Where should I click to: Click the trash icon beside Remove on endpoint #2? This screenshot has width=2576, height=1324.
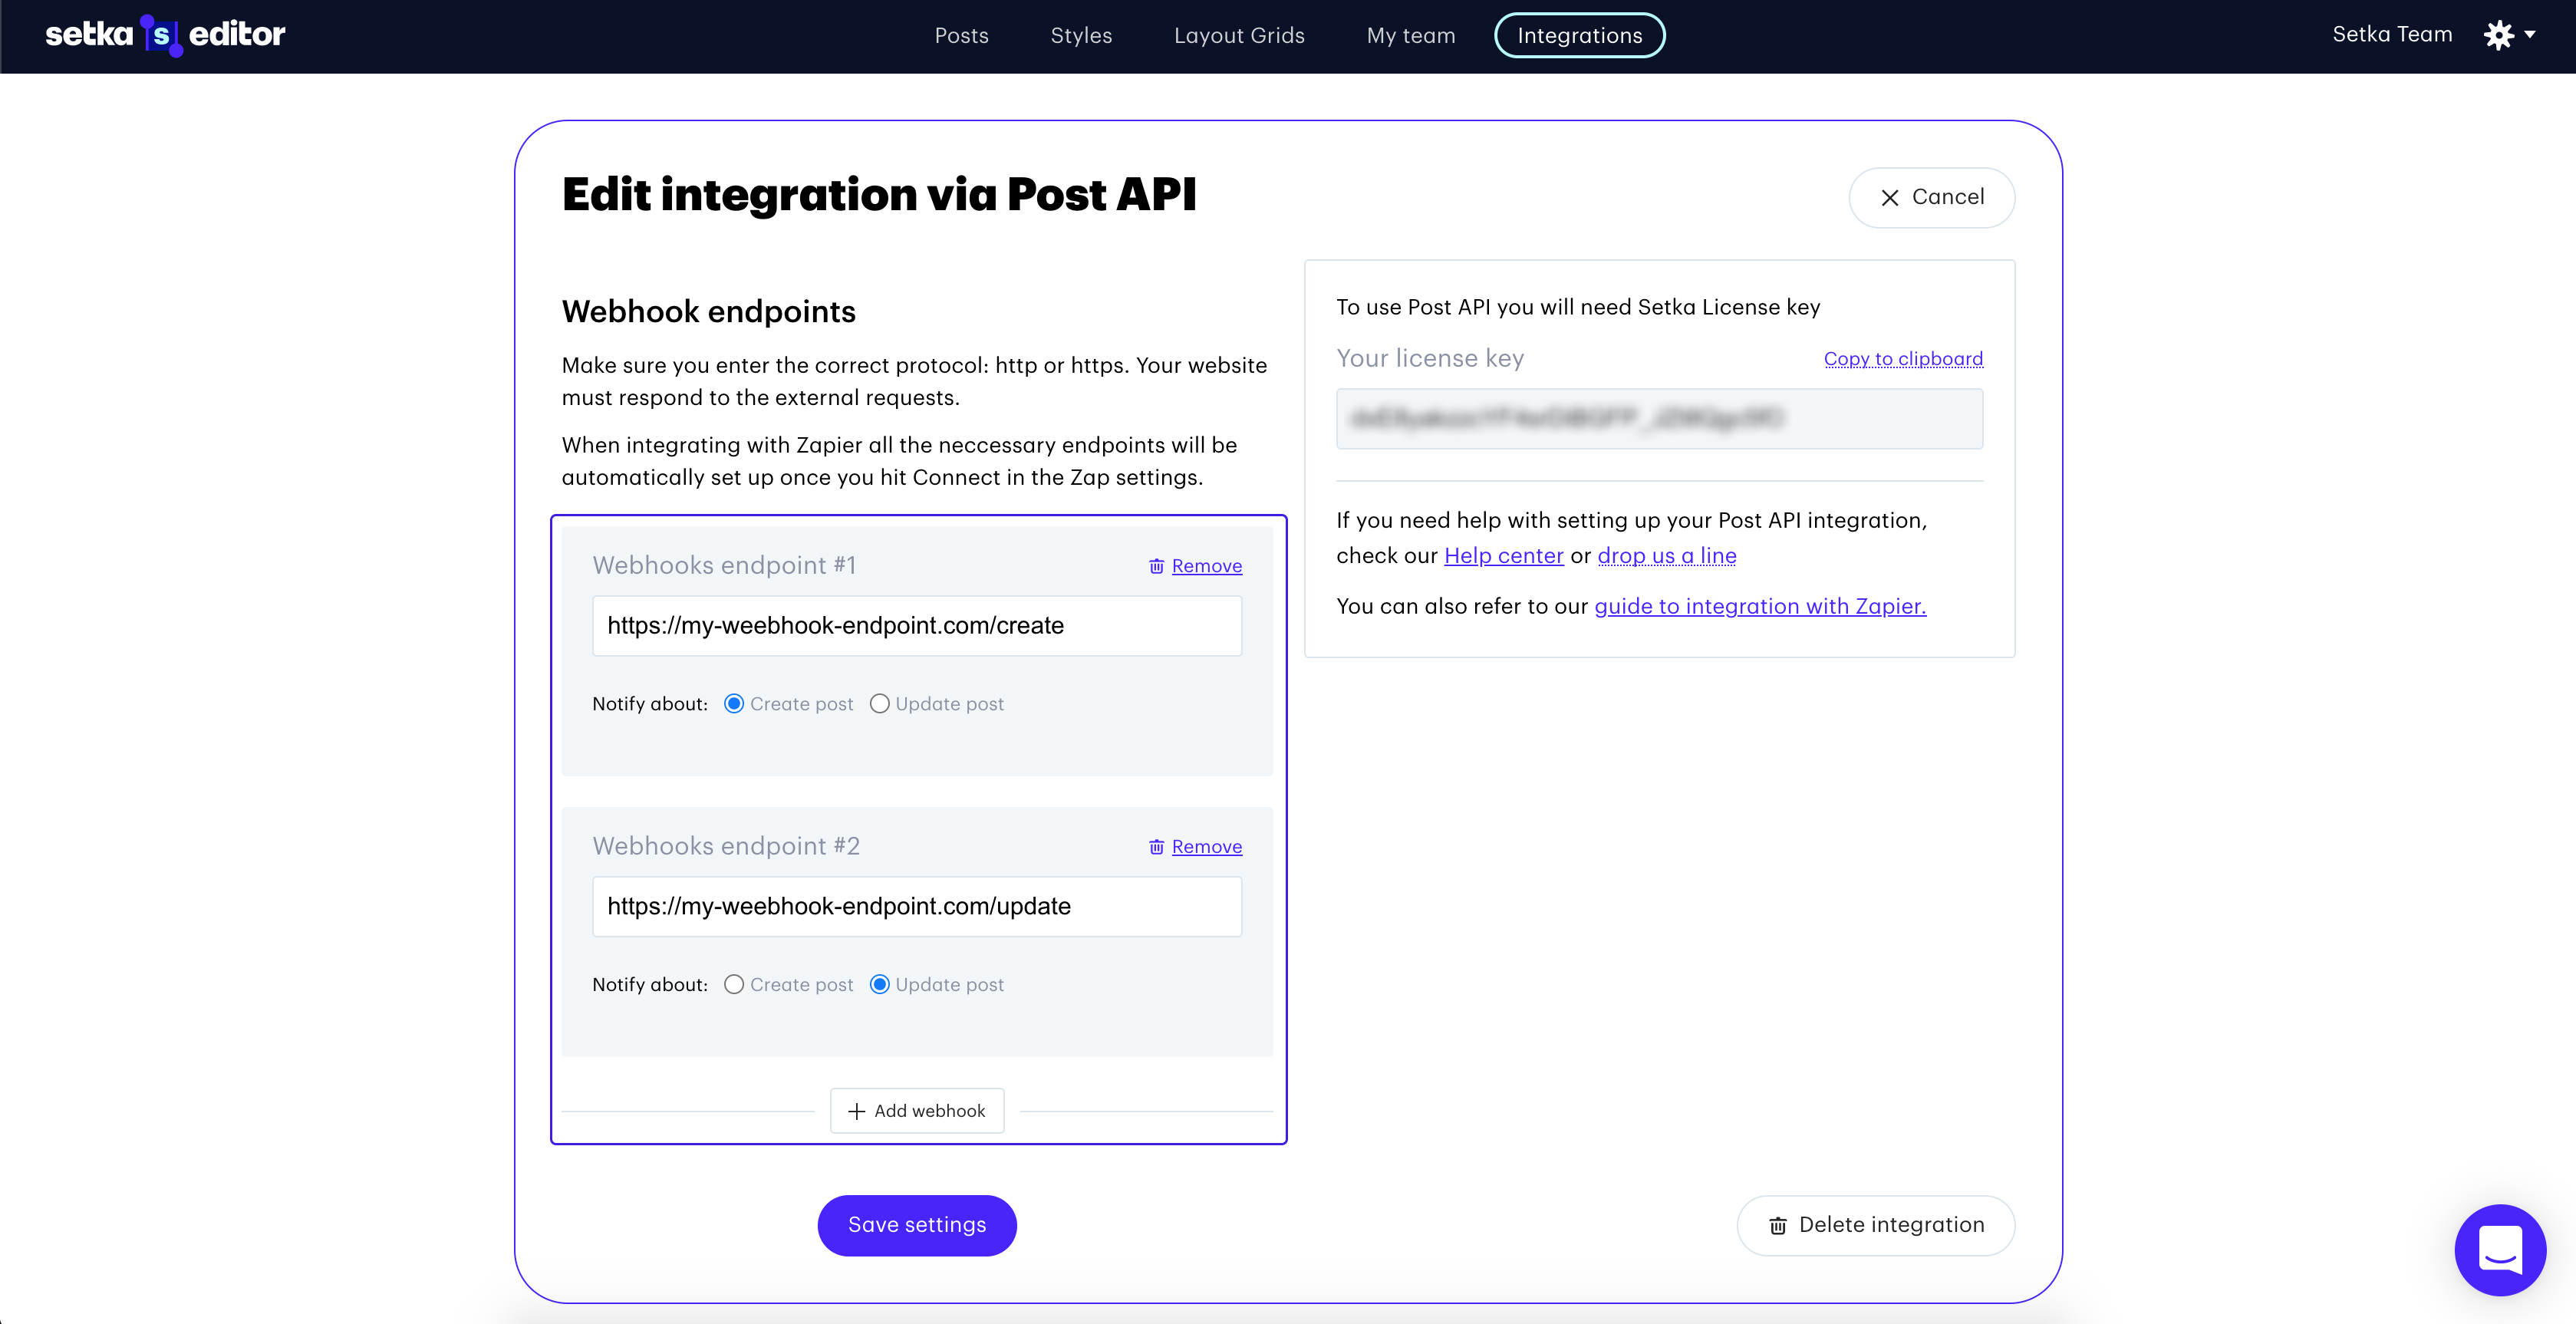pos(1157,847)
